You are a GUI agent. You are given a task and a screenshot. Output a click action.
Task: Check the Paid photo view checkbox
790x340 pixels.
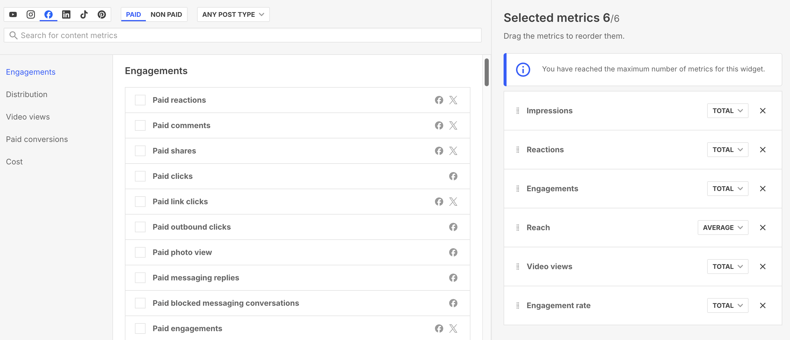click(x=140, y=252)
